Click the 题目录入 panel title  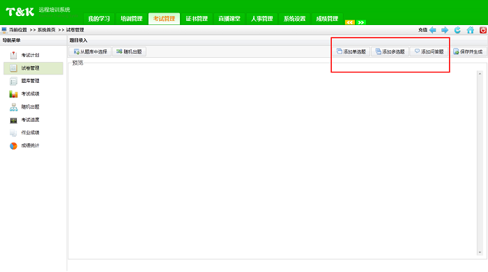pos(78,40)
